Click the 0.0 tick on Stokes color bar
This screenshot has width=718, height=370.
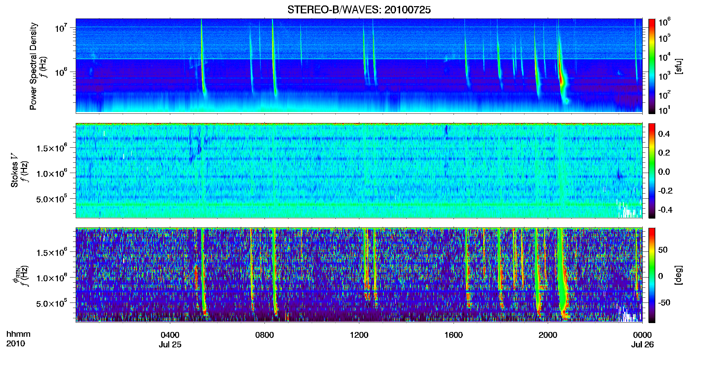click(x=664, y=172)
